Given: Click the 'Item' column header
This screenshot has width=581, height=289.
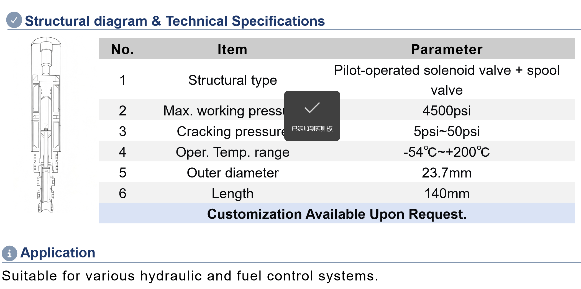Looking at the screenshot, I should [232, 49].
